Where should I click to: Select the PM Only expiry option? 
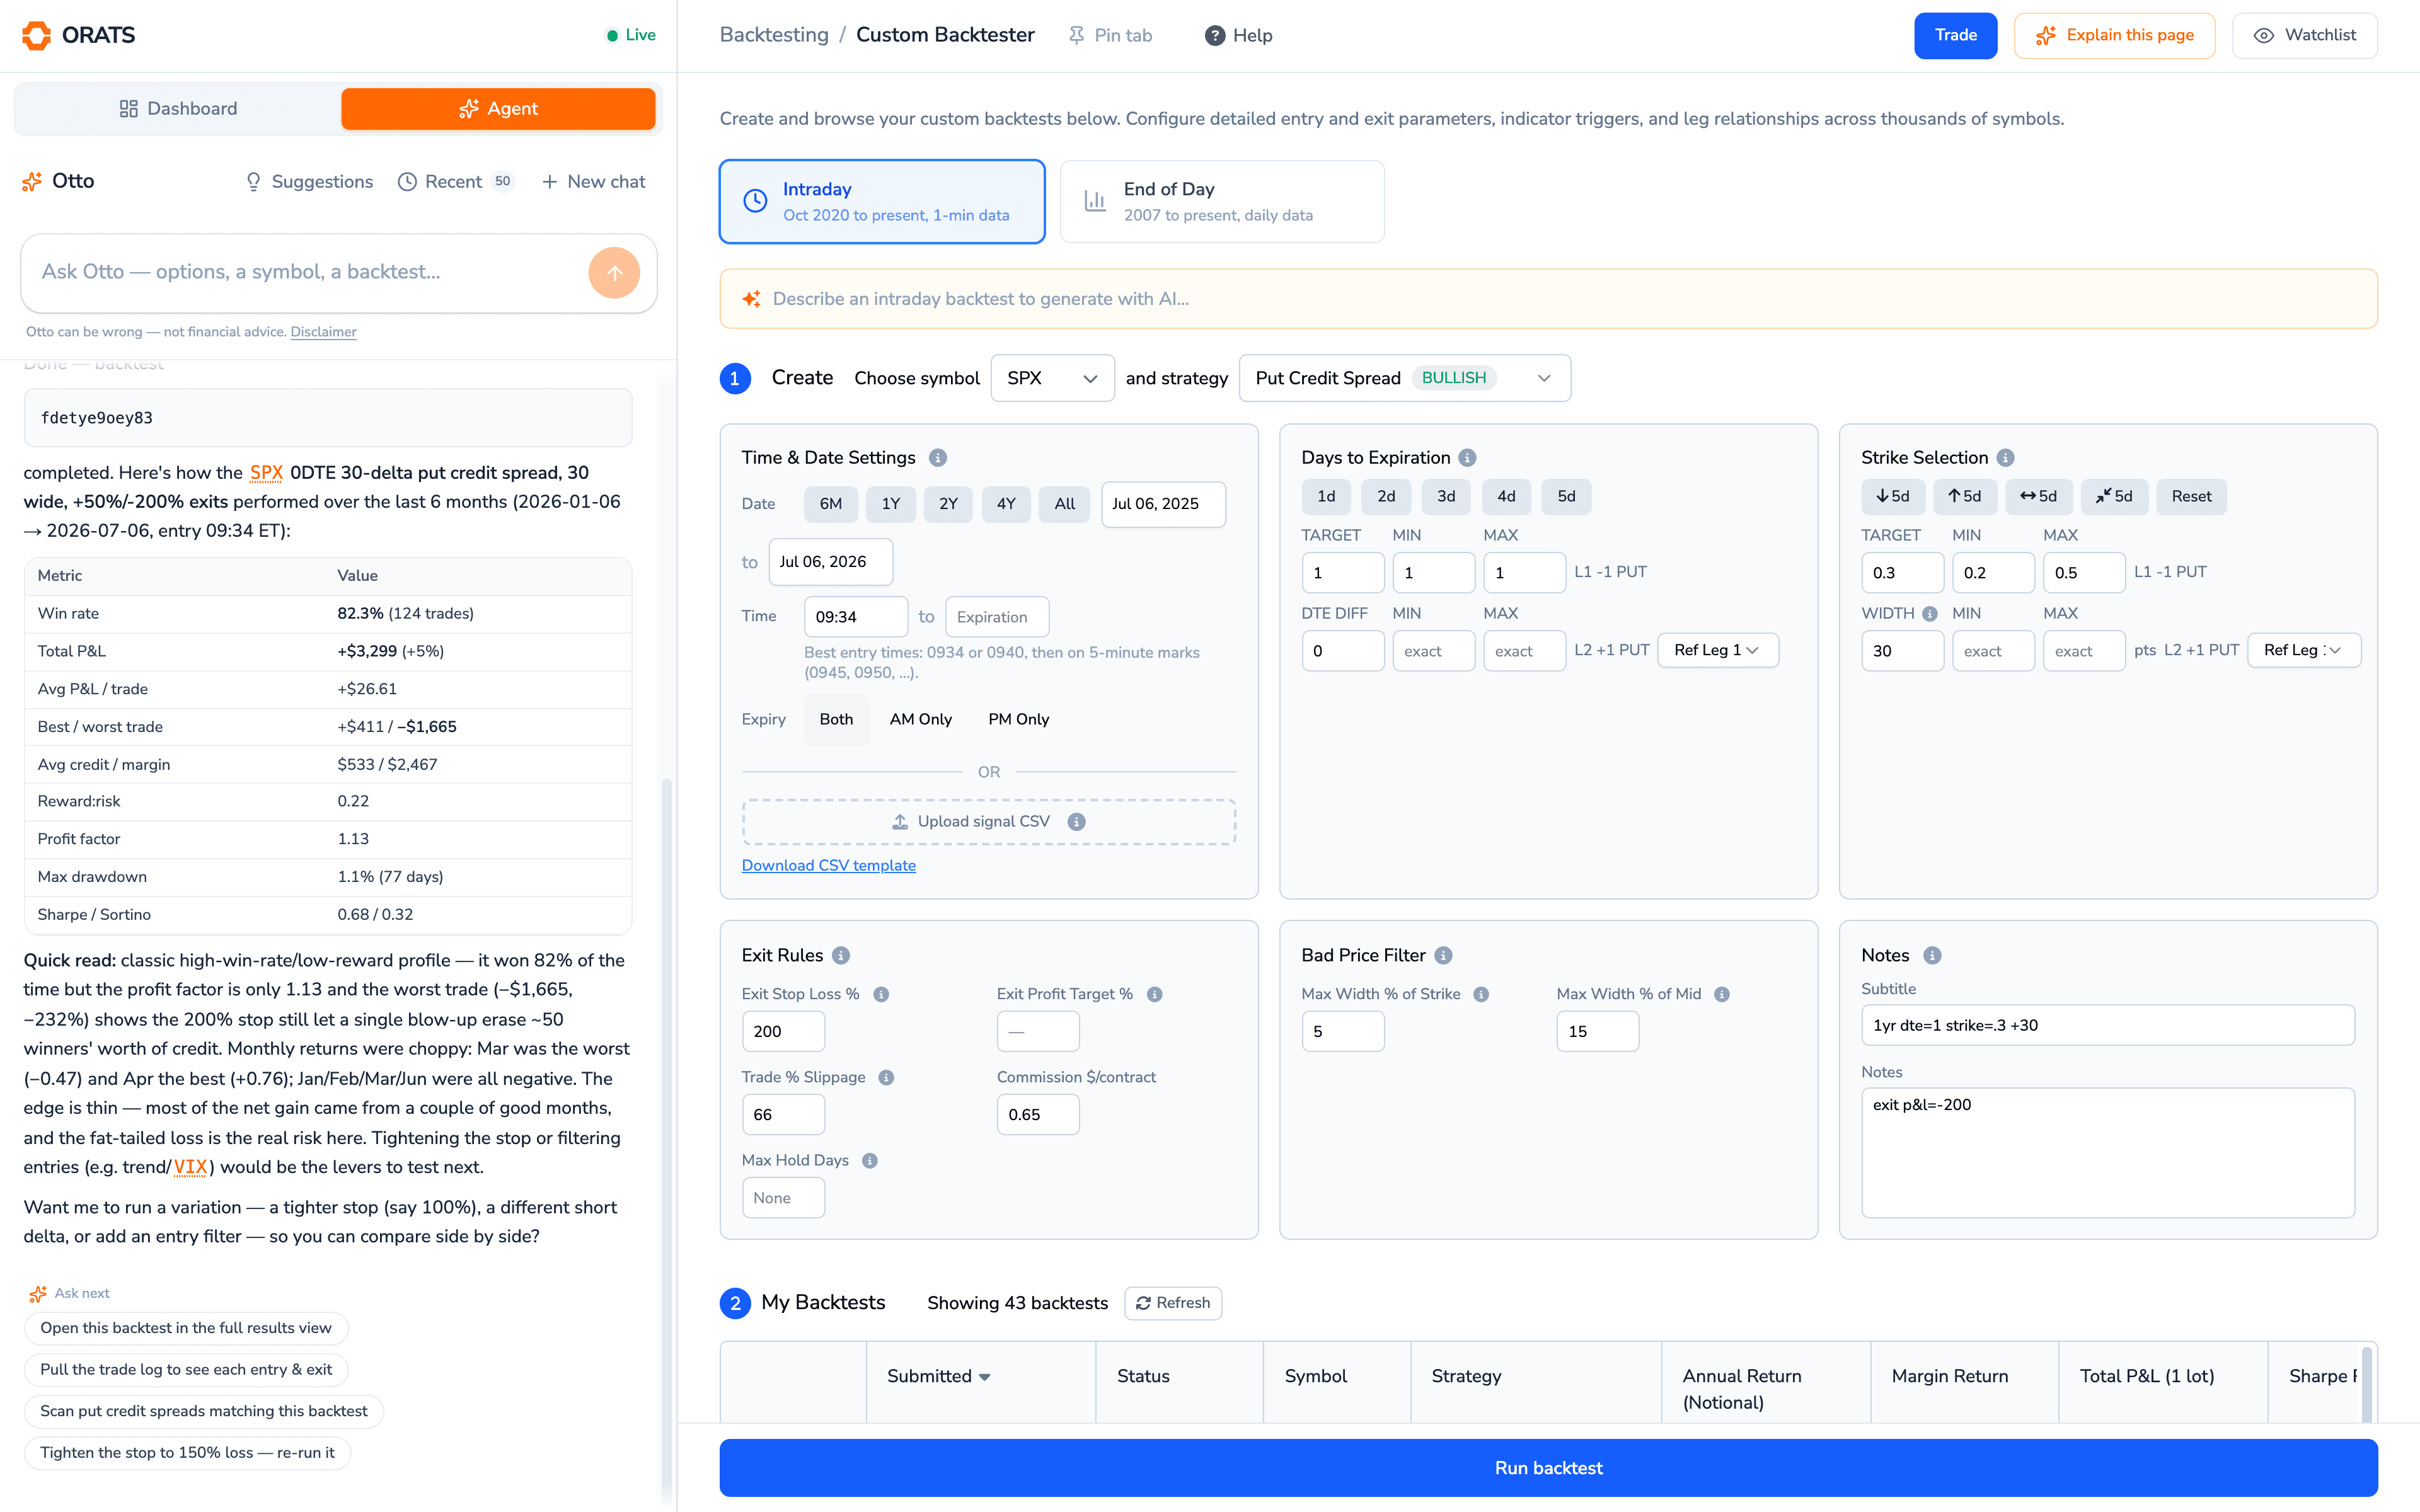point(1018,719)
